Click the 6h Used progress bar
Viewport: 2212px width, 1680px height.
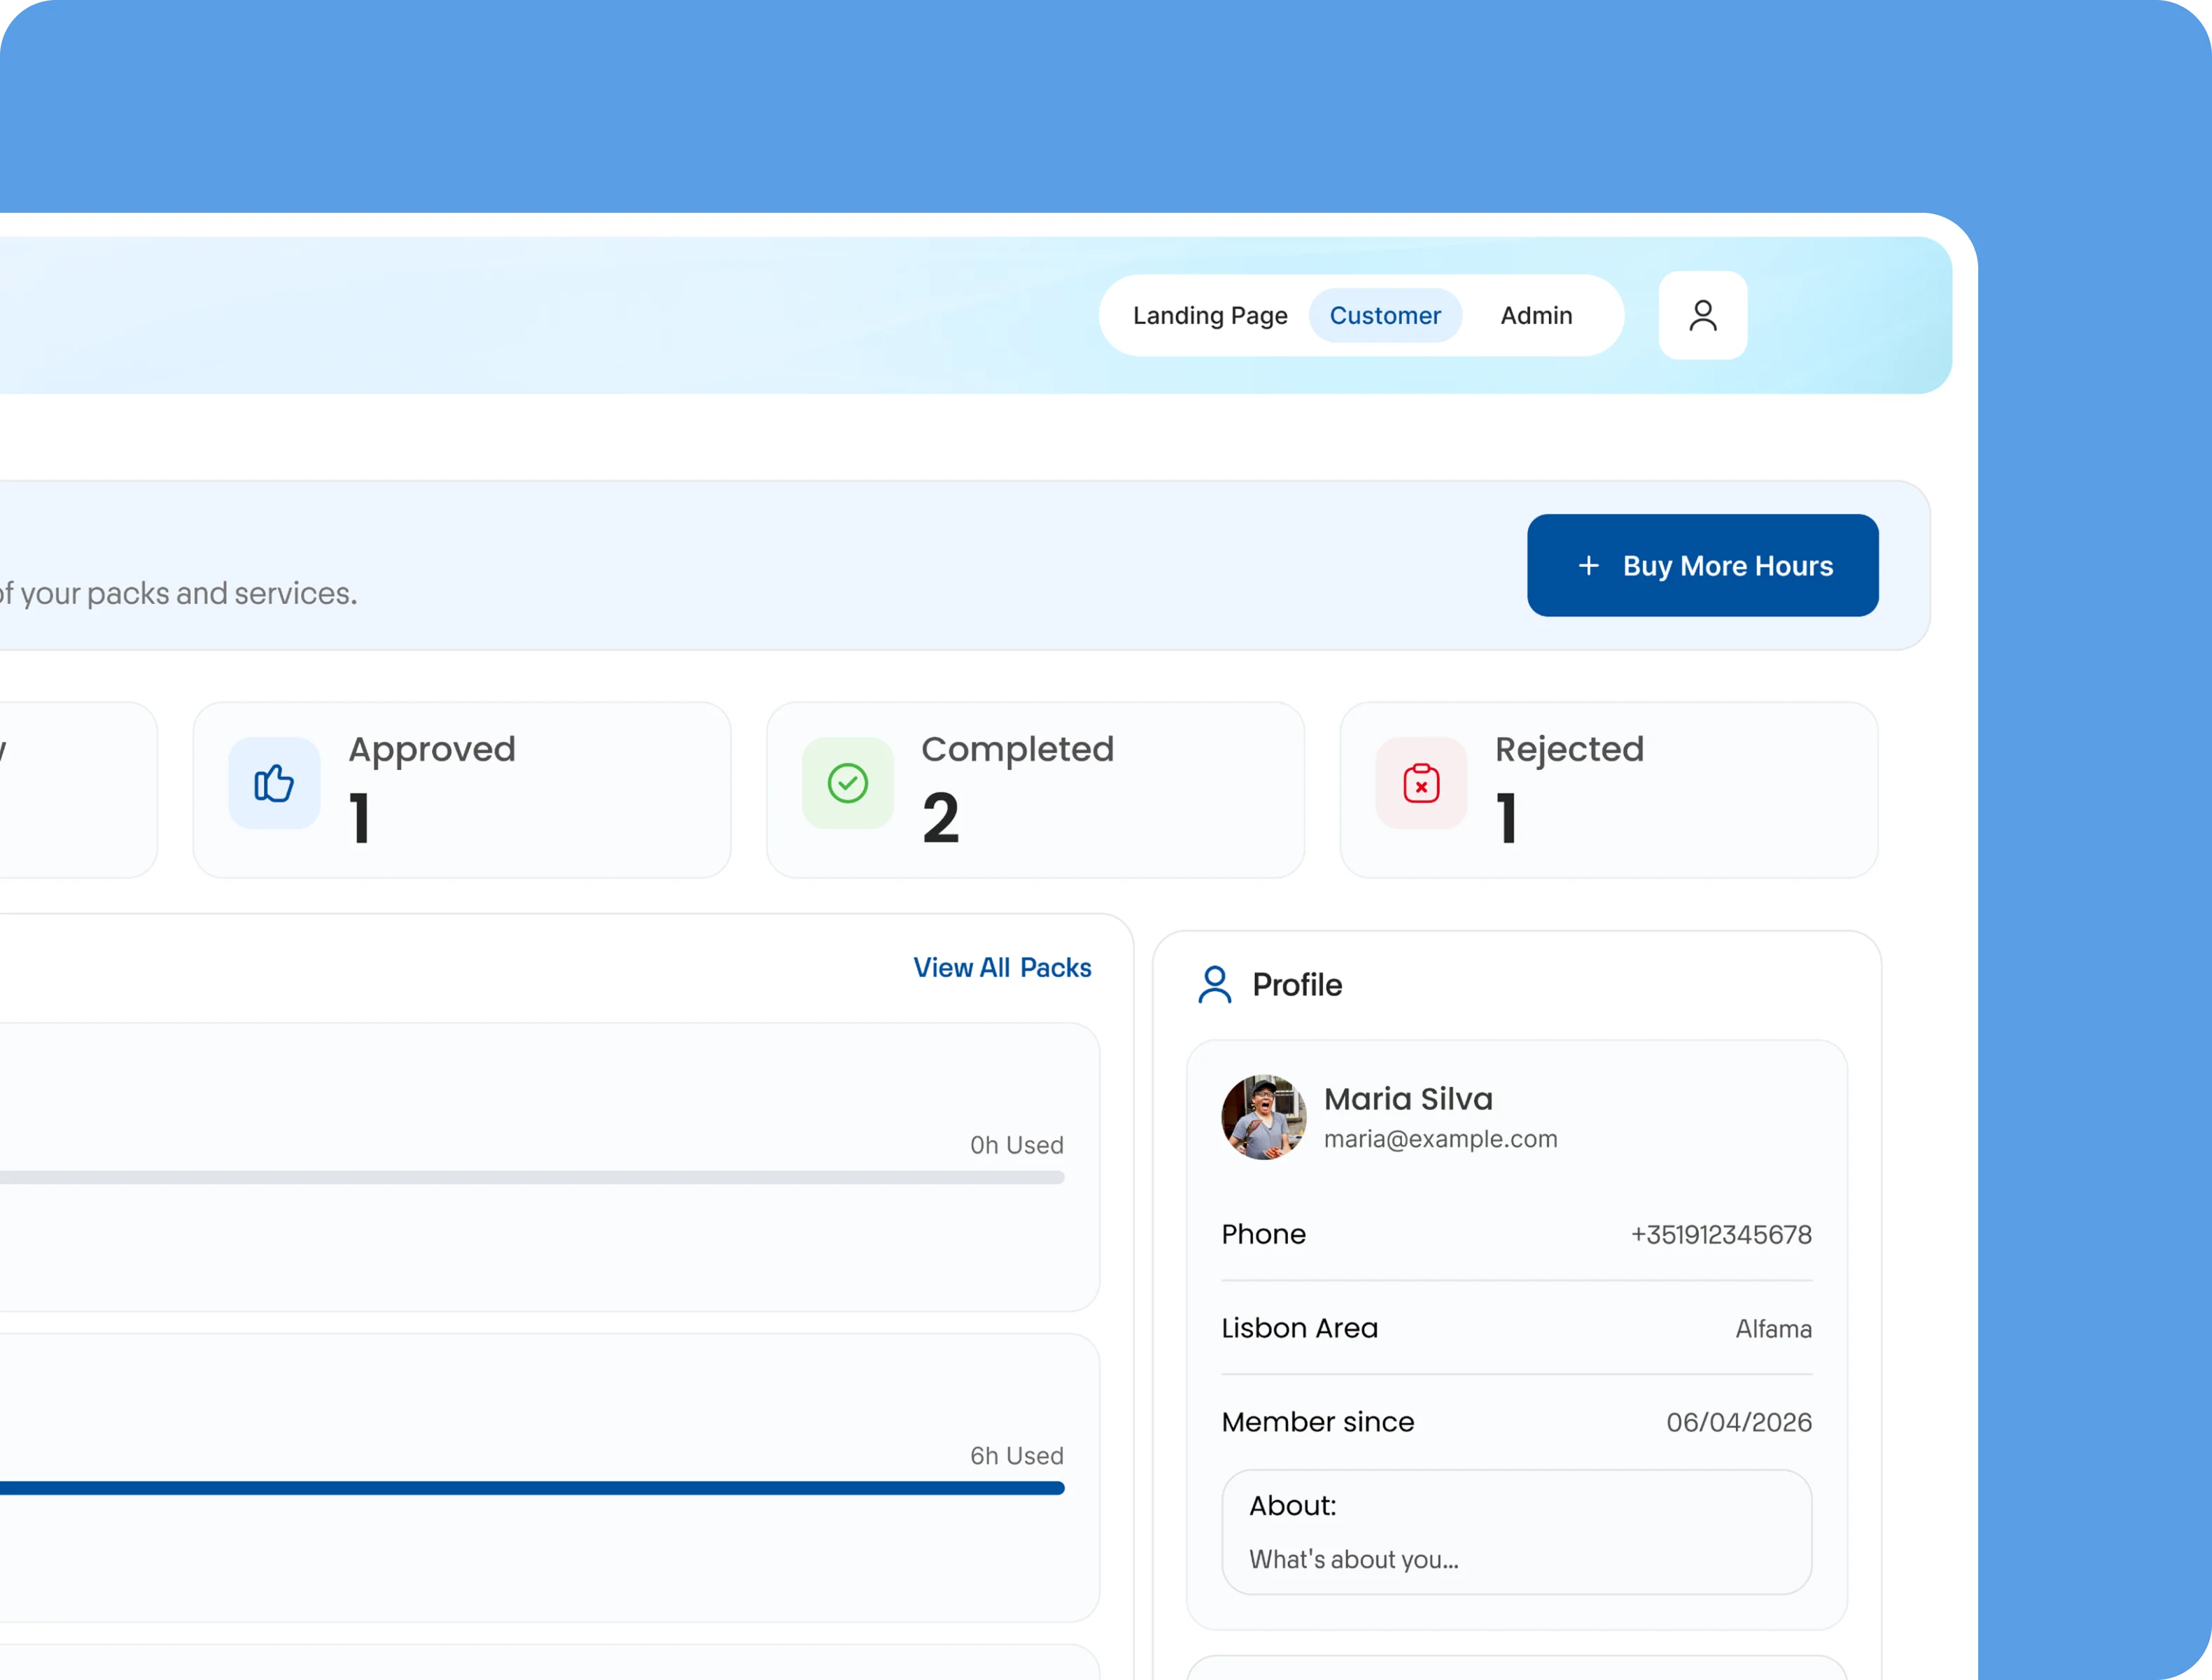pos(532,1488)
